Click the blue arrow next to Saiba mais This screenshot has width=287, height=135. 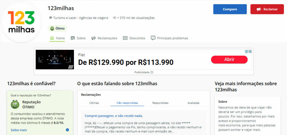pos(67,130)
